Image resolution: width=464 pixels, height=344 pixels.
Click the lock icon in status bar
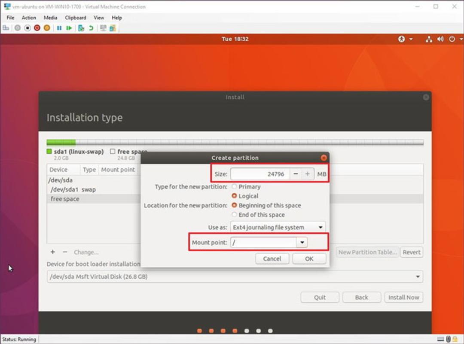pos(455,339)
